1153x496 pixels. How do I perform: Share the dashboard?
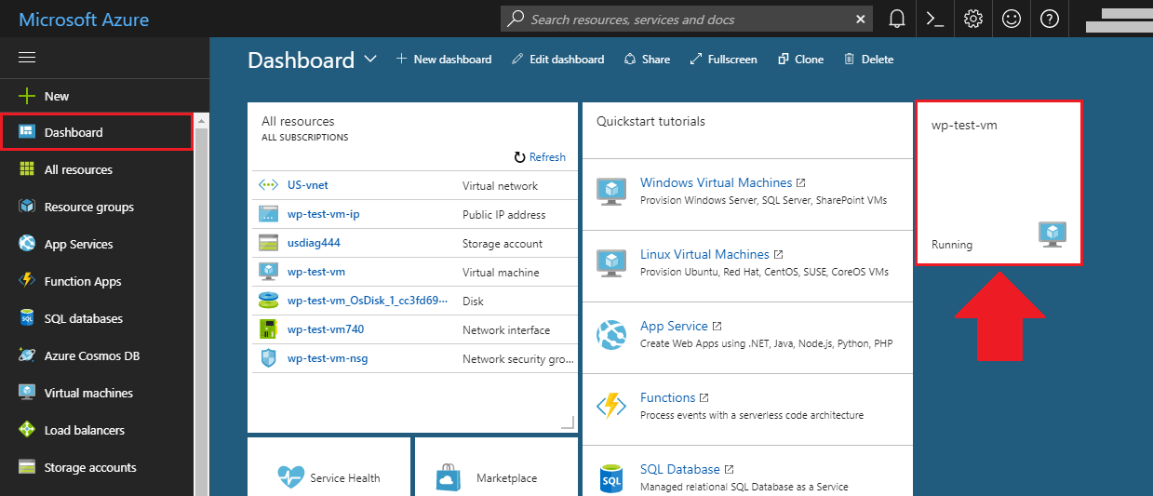pos(647,59)
